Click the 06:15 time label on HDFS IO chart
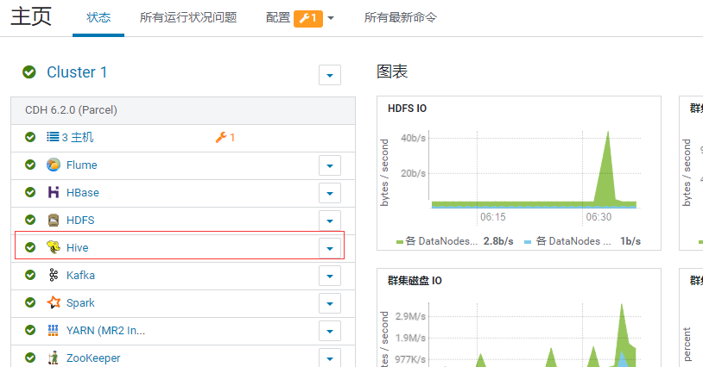Image resolution: width=703 pixels, height=367 pixels. pos(493,217)
